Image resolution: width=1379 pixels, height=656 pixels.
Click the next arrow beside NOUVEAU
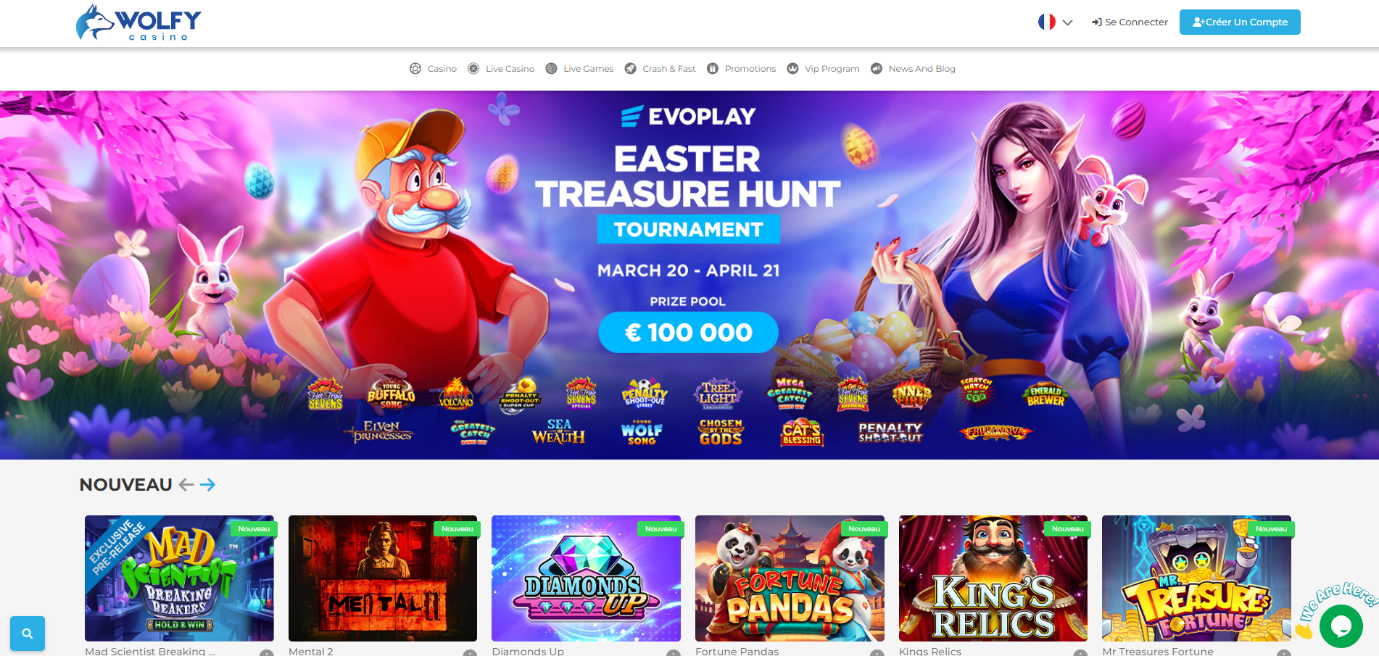tap(207, 484)
